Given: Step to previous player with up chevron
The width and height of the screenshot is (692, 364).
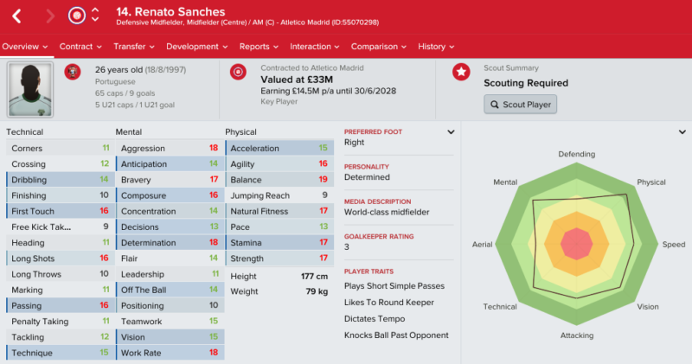Looking at the screenshot, I should [x=95, y=10].
